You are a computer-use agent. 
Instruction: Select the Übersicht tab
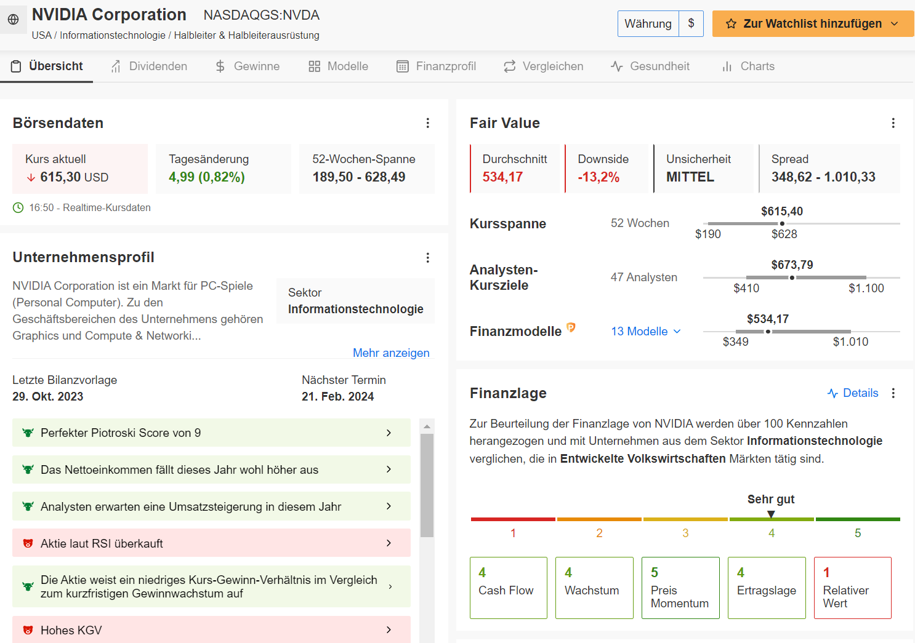tap(47, 66)
